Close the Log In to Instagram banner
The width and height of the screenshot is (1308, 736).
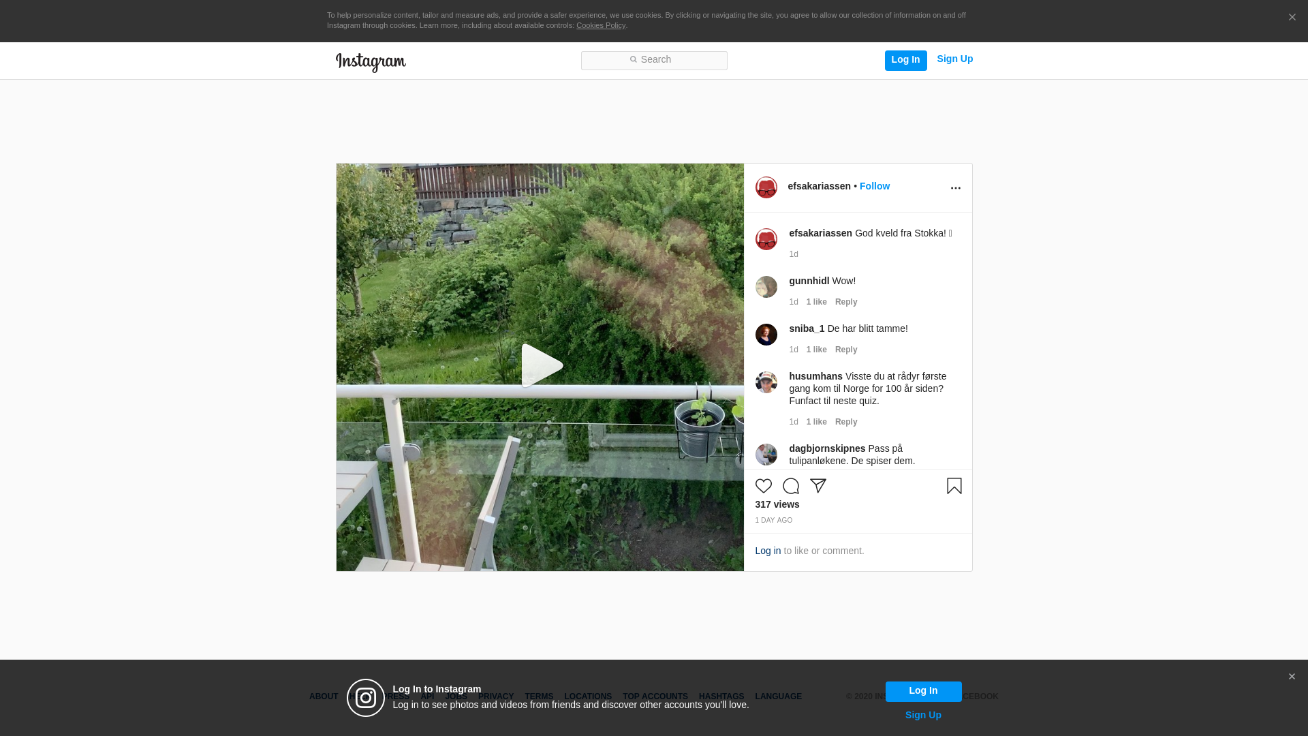pos(1292,677)
